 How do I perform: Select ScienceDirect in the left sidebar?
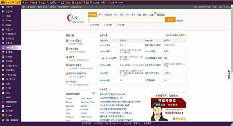click(11, 102)
